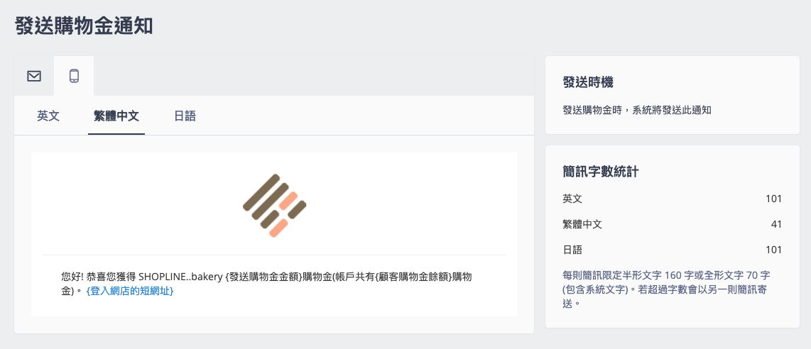Click the 日語 label in character count panel
Viewport: 811px width, 349px height.
coord(572,250)
